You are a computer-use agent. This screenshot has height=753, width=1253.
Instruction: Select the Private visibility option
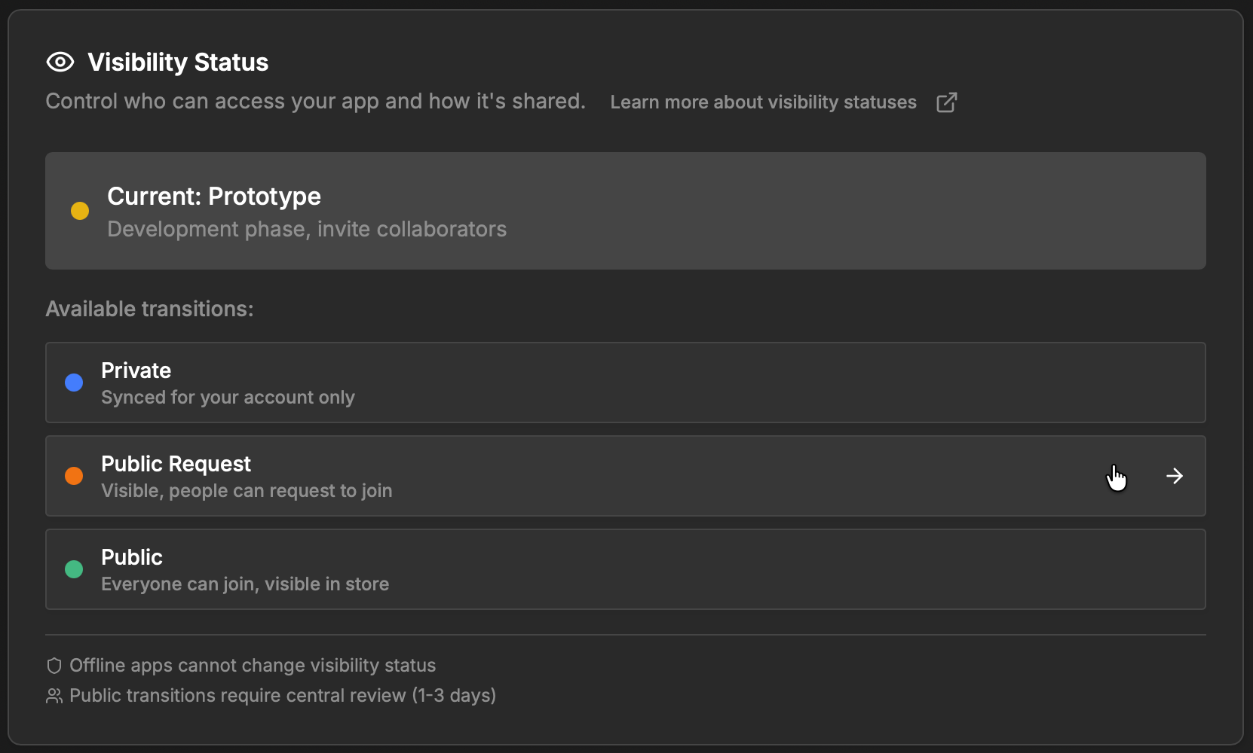626,383
